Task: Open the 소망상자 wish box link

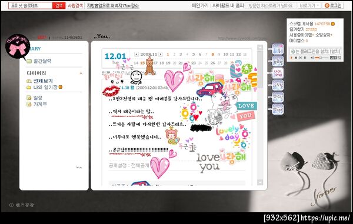Action: pos(324,35)
